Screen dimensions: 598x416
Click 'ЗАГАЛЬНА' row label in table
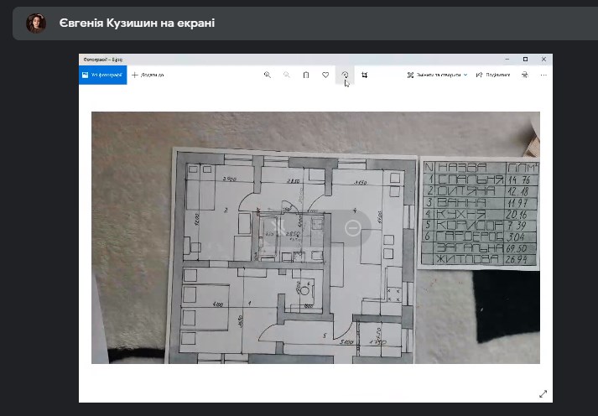(x=470, y=248)
